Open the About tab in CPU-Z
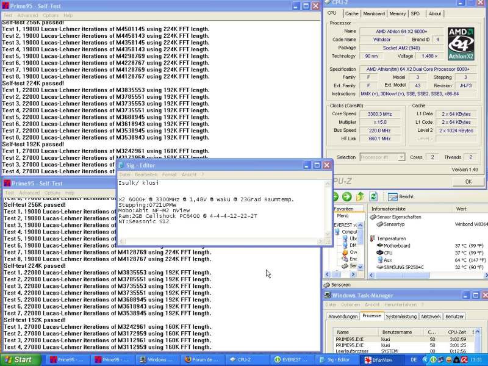The height and width of the screenshot is (366, 488). [435, 13]
